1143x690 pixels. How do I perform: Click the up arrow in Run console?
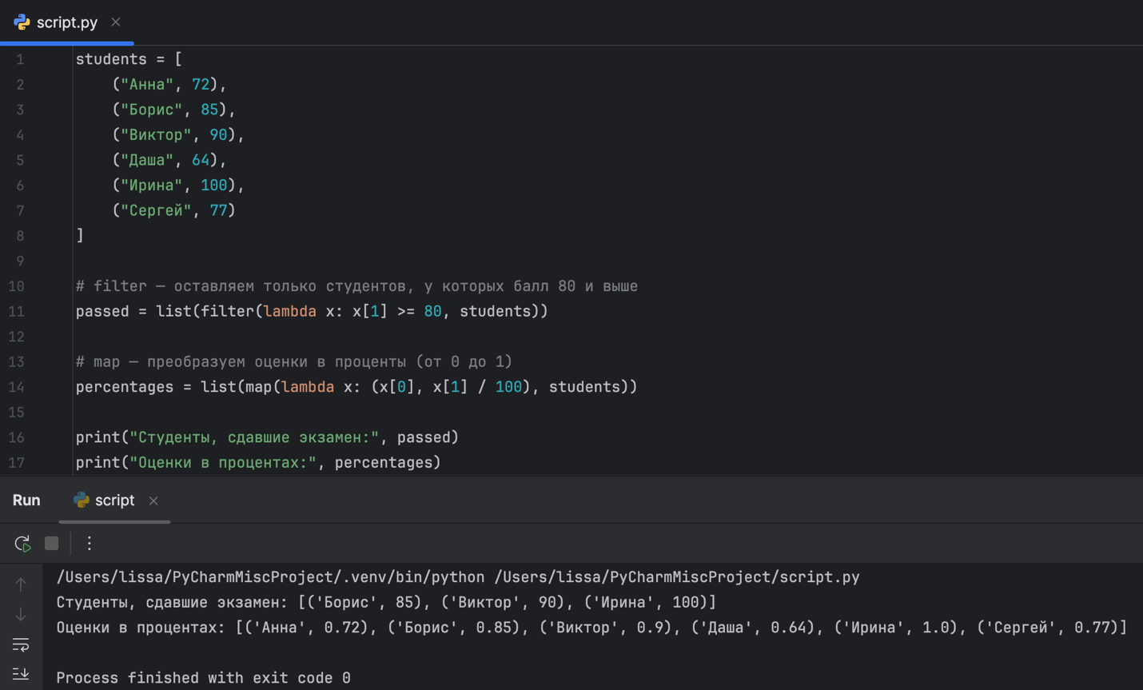(21, 584)
